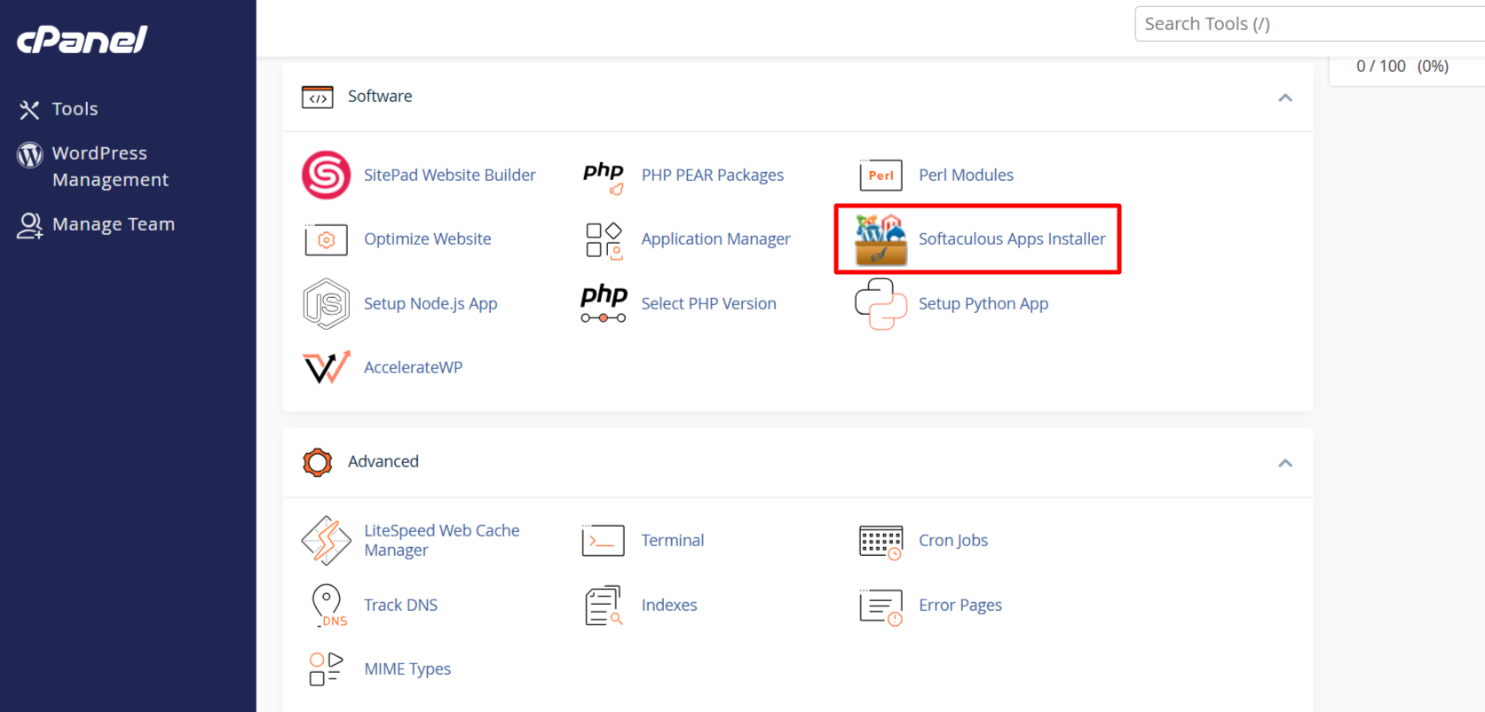Focus the Search Tools input field

point(1310,24)
